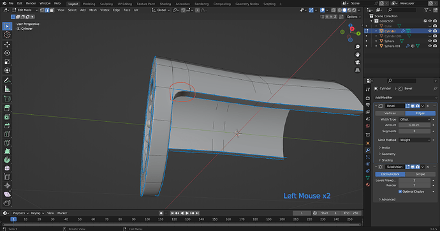Select the Spin tool
Image resolution: width=440 pixels, height=231 pixels.
[7, 160]
